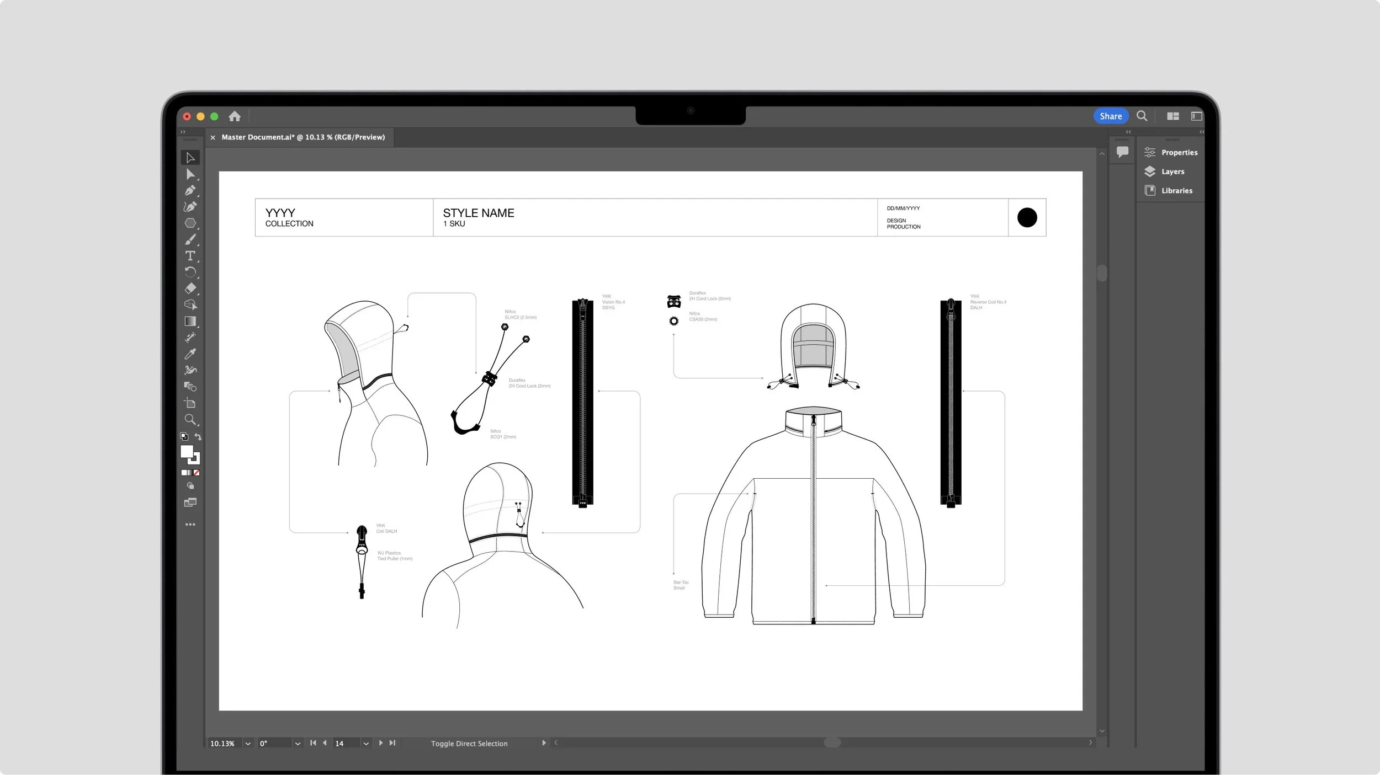
Task: Go to the next artboard
Action: pos(381,743)
